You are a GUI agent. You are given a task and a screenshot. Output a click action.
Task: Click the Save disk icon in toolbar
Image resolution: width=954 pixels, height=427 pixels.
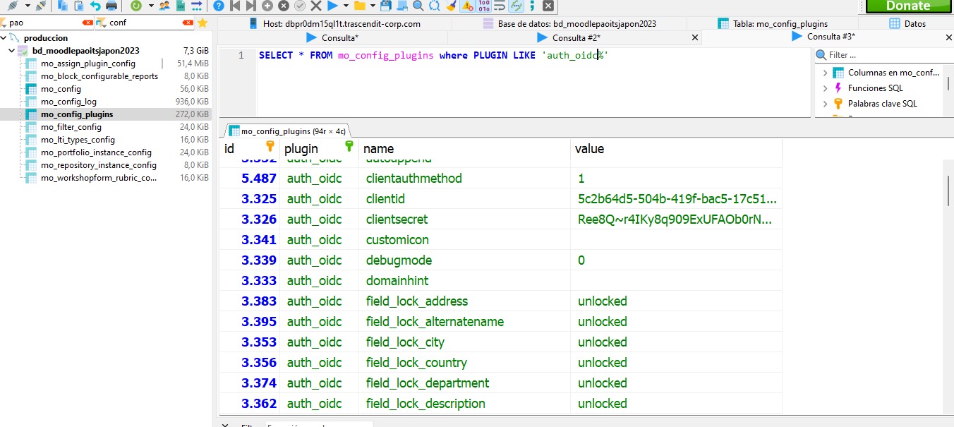tap(385, 6)
